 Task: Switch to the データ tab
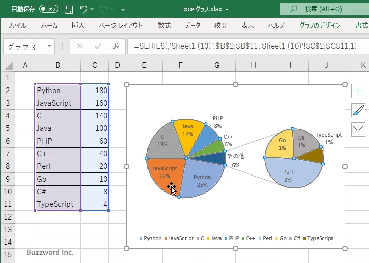[x=192, y=25]
